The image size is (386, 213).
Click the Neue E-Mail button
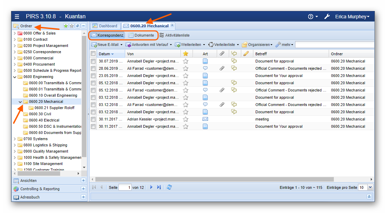tap(106, 45)
